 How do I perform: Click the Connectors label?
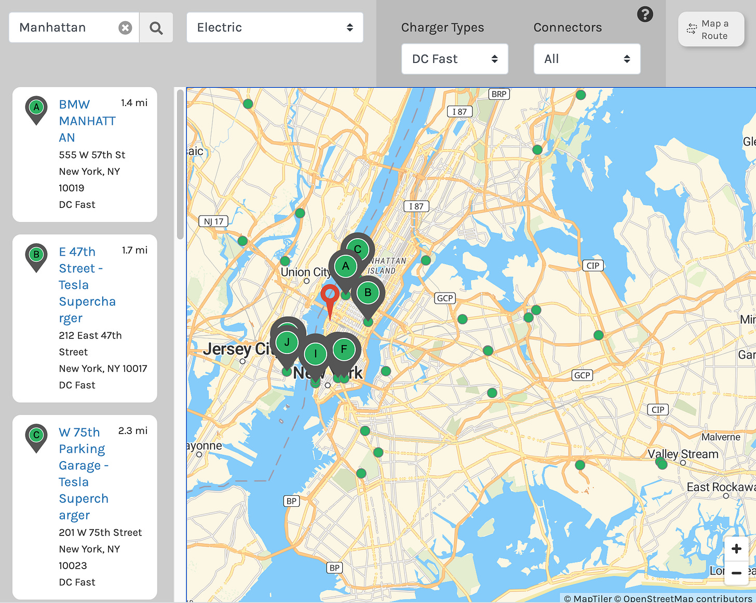[568, 28]
